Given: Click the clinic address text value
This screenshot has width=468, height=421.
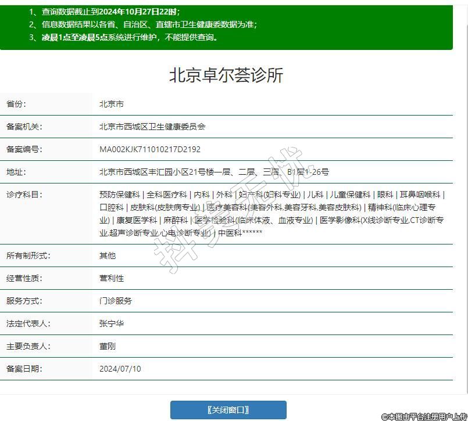Looking at the screenshot, I should tap(214, 172).
